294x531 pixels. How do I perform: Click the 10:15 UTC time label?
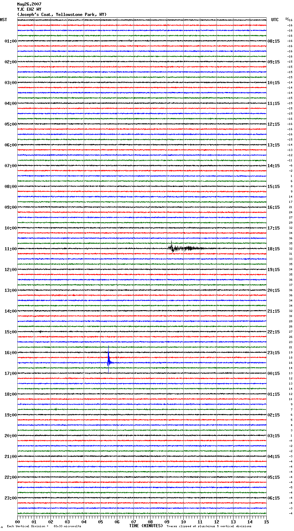coord(274,83)
